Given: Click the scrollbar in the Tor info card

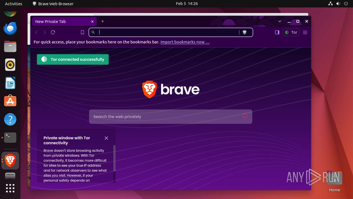Looking at the screenshot, I should coord(114,158).
